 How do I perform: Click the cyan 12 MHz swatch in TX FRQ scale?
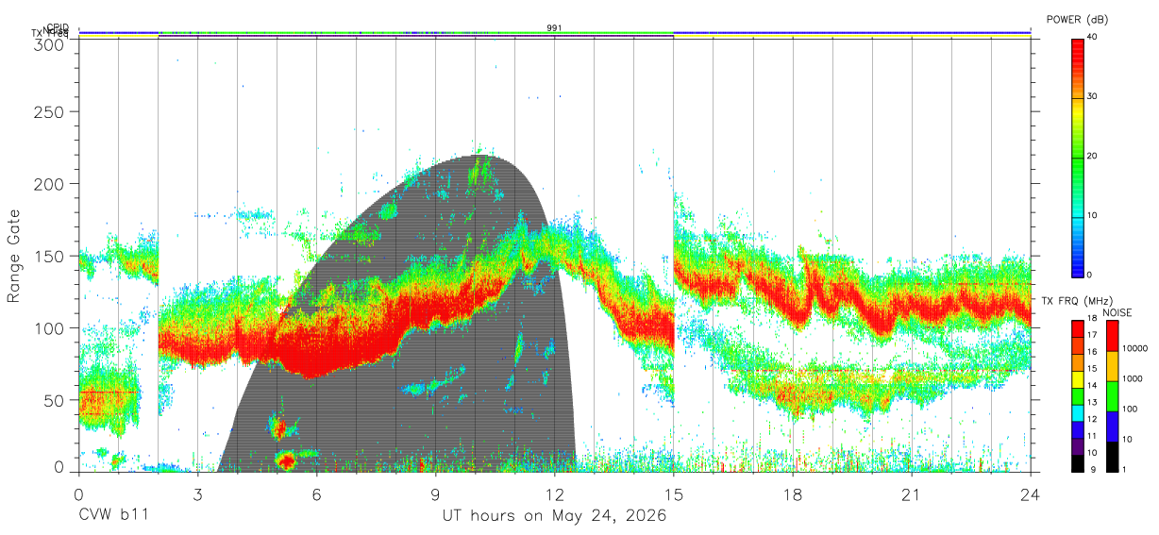pos(1078,414)
